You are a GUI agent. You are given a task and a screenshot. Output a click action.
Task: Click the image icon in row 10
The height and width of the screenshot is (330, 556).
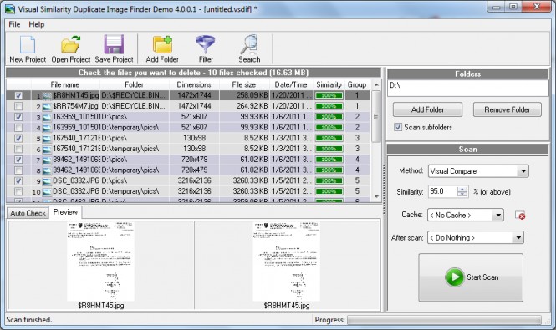[x=47, y=192]
